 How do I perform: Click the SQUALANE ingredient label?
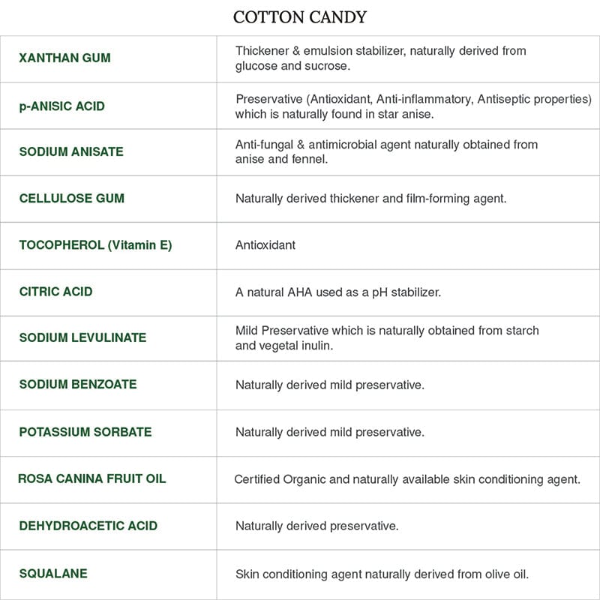(x=53, y=574)
